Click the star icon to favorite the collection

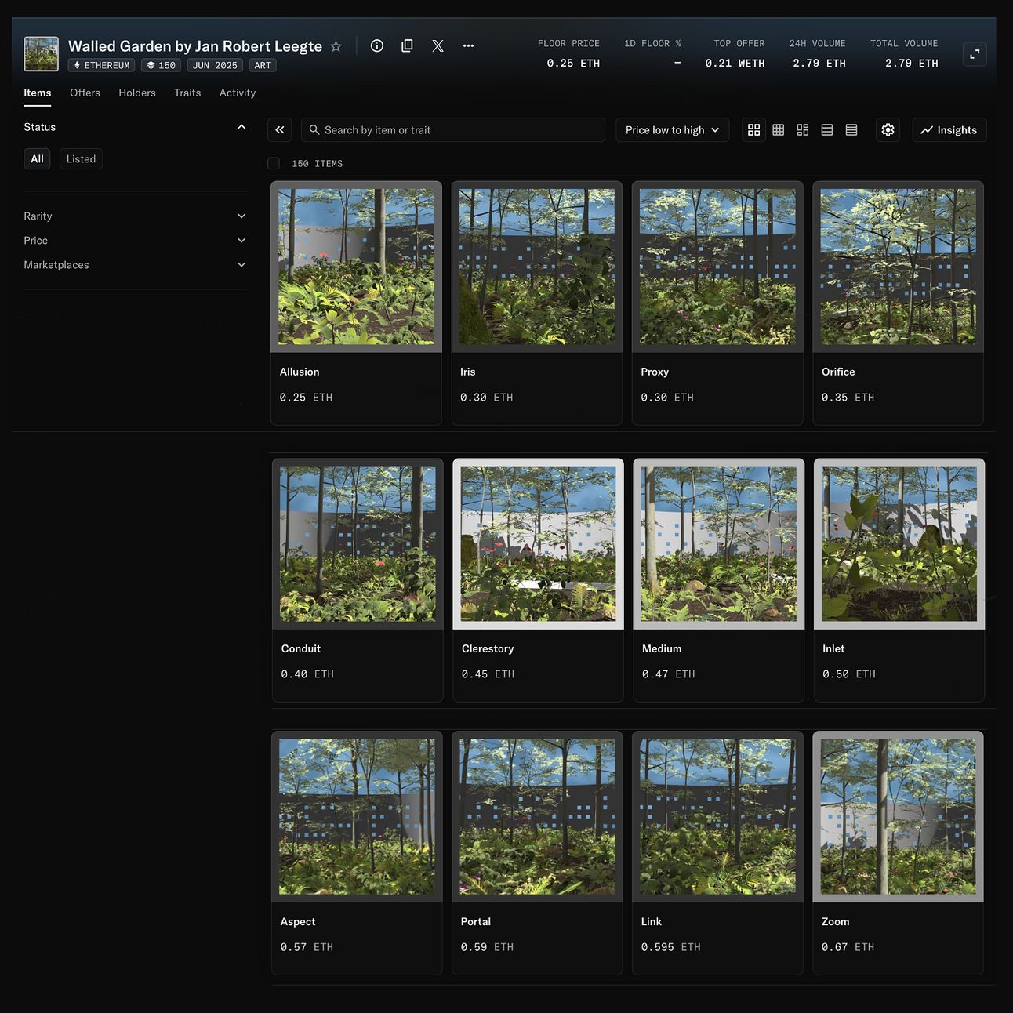(336, 46)
